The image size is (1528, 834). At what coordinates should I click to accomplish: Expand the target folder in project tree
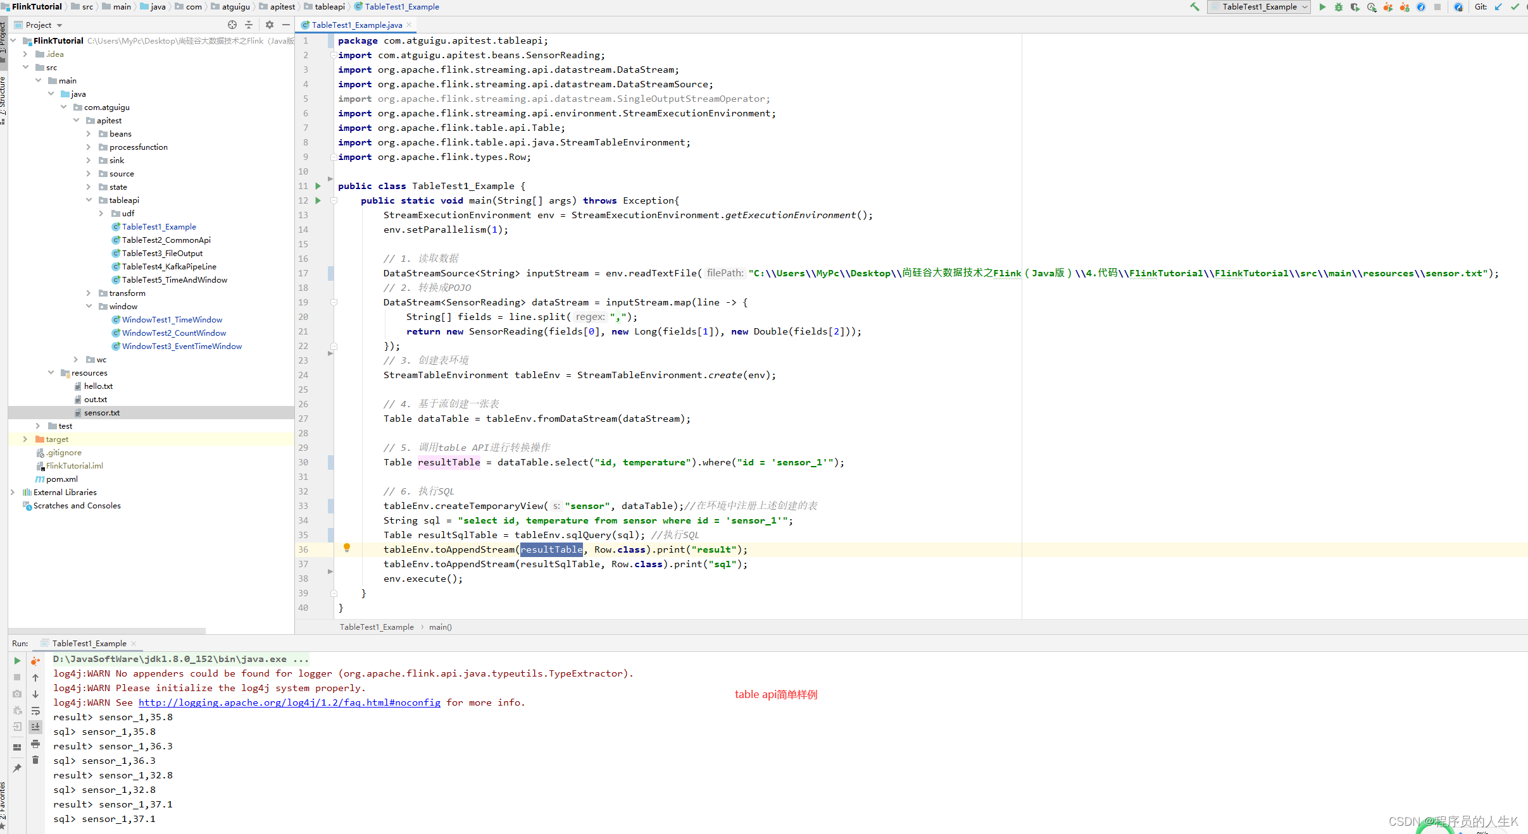(x=25, y=439)
